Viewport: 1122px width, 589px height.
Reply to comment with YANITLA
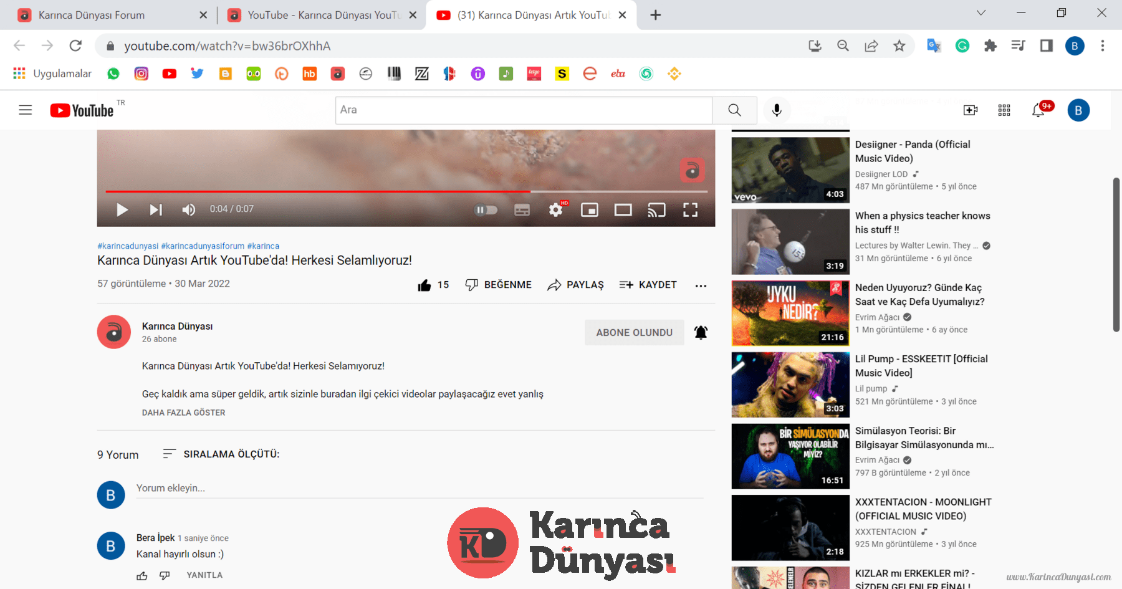(x=204, y=575)
